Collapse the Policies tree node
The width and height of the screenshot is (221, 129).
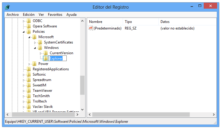[x=24, y=32]
